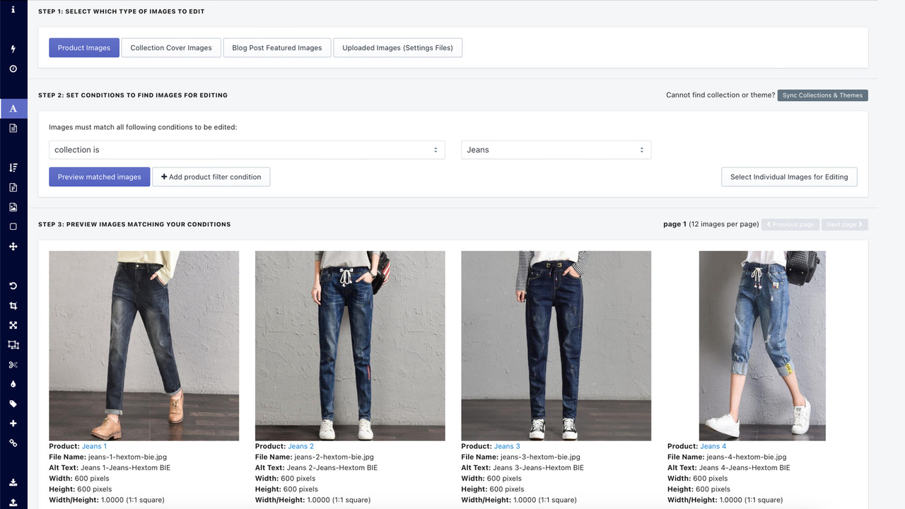Open the "collection is" condition dropdown
This screenshot has width=905, height=509.
[246, 149]
